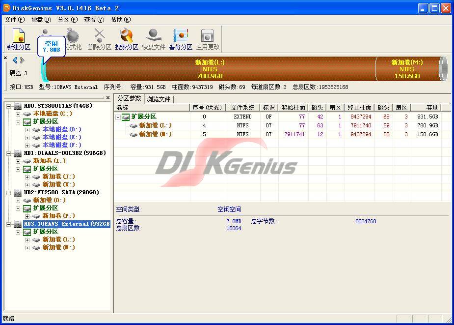Click the 扩展分区 icon in the partition table

(x=126, y=117)
